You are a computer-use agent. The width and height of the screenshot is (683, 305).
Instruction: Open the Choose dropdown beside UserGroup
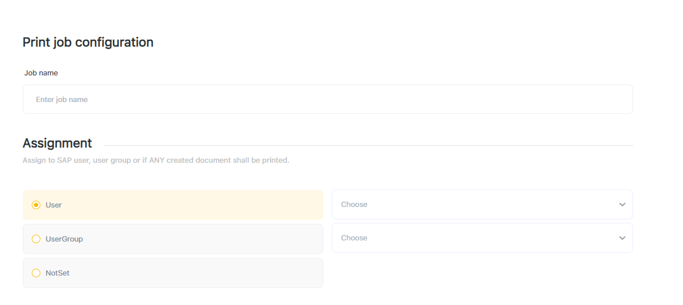472,238
